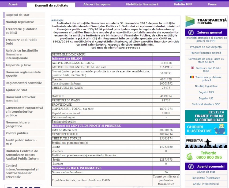Click the Activități breadcrumb link

coord(57,20)
